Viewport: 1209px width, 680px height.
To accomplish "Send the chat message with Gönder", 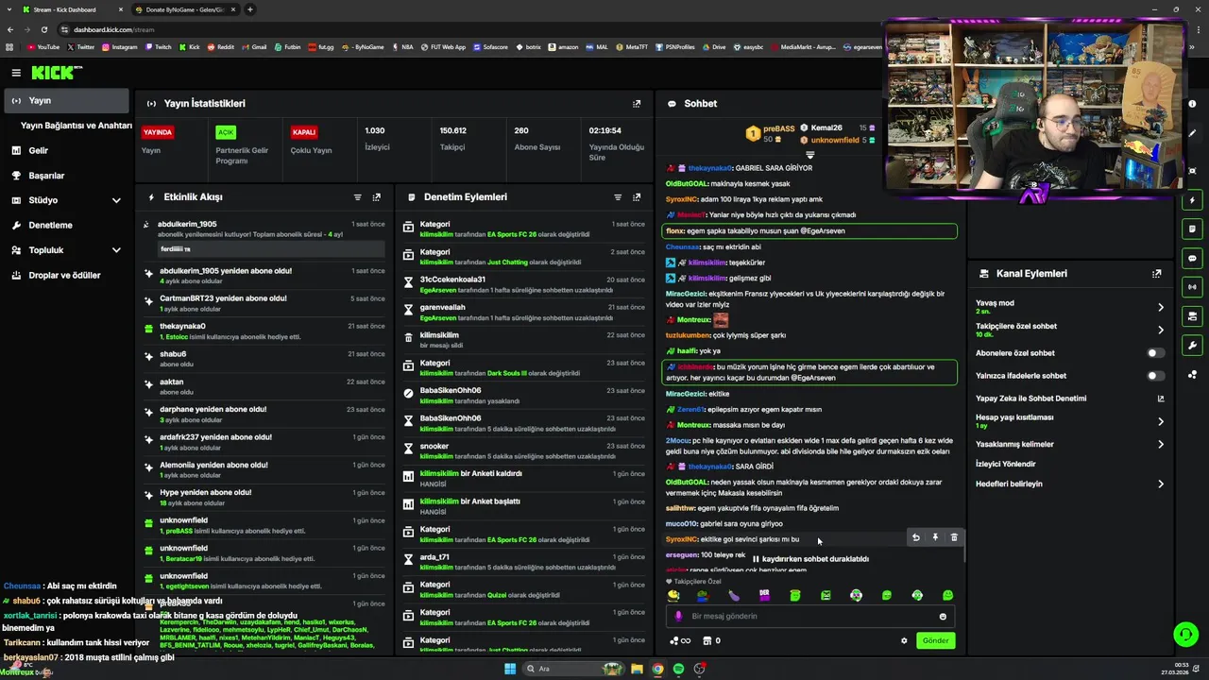I will (935, 640).
